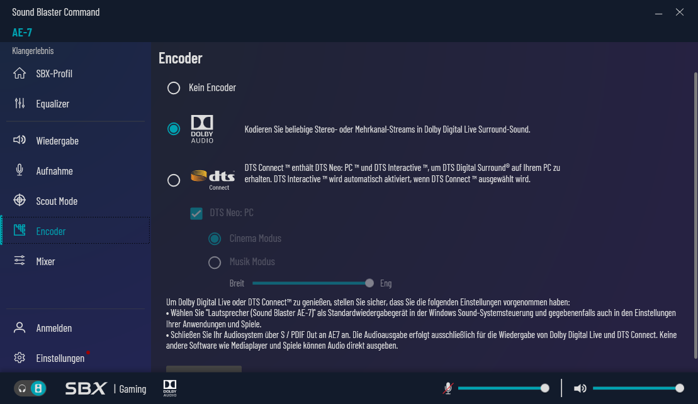Close the Sound Blaster Command window
This screenshot has height=404, width=698.
679,12
